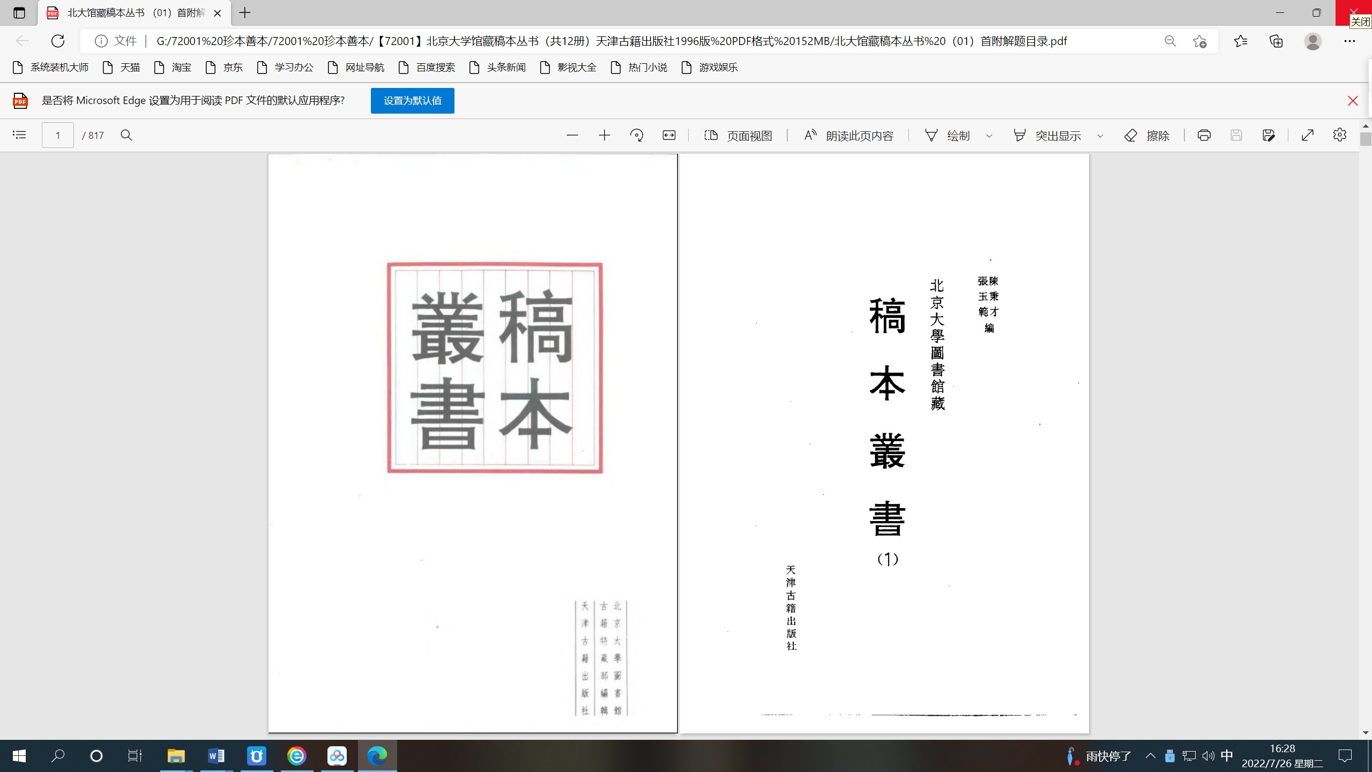Add this page to favorites star
The height and width of the screenshot is (772, 1372).
pyautogui.click(x=1200, y=41)
